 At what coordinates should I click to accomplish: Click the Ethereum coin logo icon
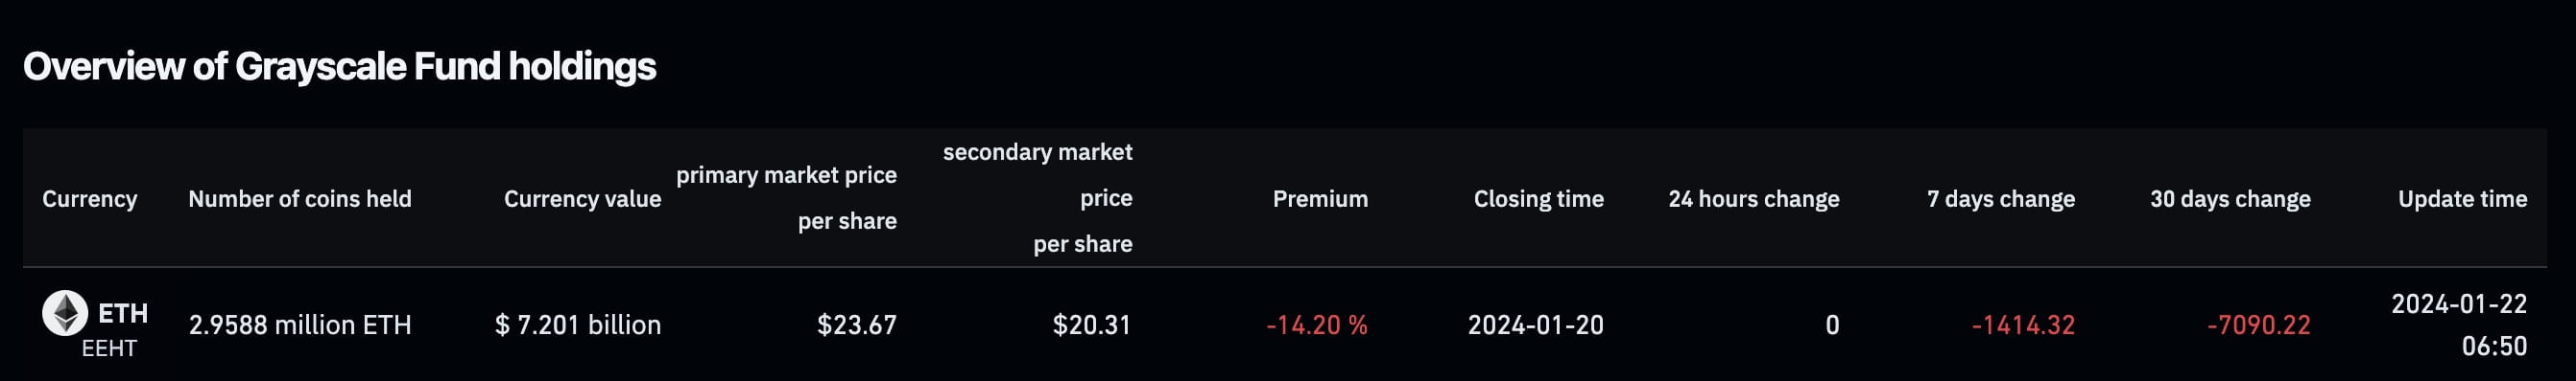[x=65, y=313]
